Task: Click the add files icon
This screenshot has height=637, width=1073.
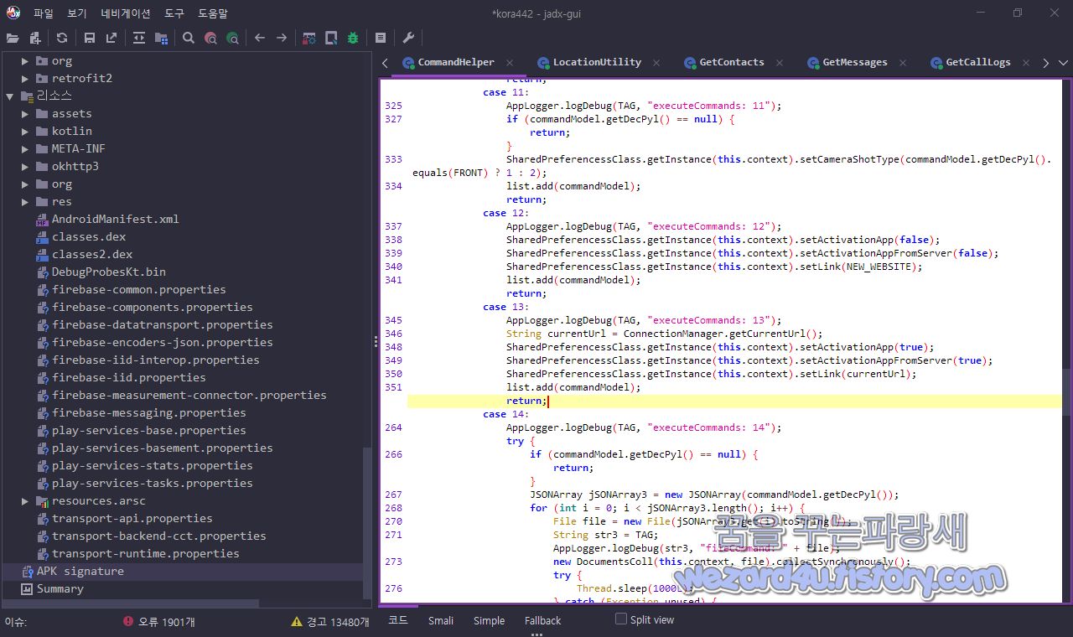Action: [35, 38]
